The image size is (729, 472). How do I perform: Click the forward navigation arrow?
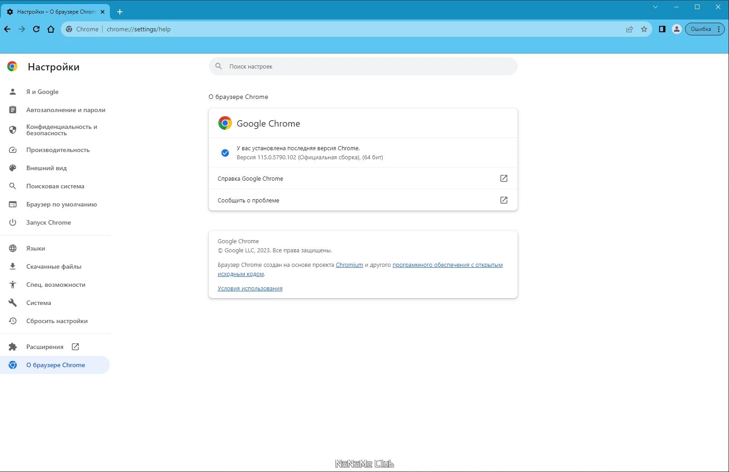tap(22, 29)
